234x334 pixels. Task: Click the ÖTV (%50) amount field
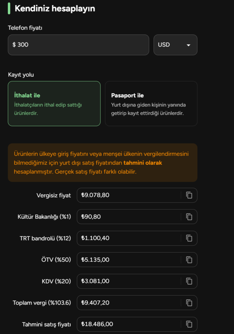coord(129,260)
